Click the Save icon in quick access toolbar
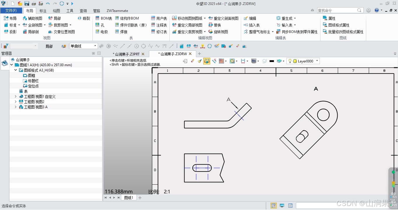 point(27,3)
